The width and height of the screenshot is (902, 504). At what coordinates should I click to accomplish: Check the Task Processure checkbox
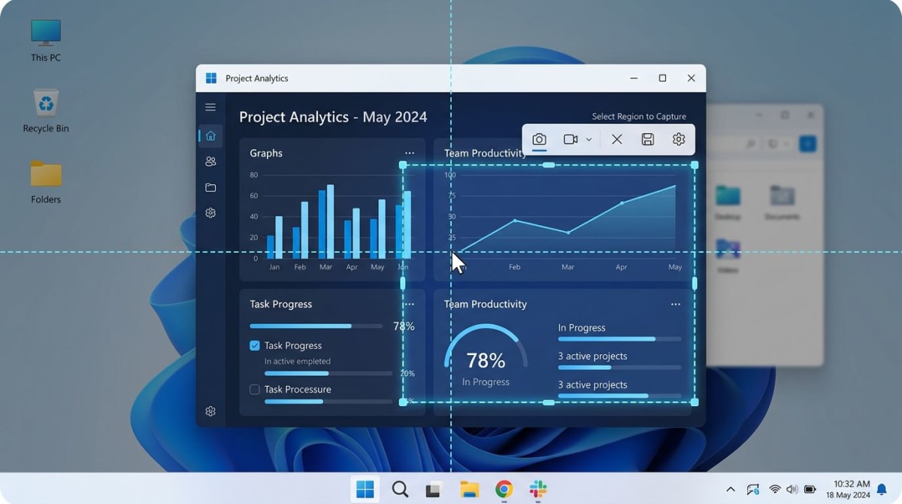255,389
